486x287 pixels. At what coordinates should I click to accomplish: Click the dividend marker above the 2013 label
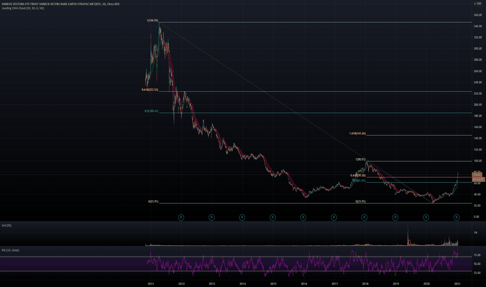click(x=211, y=218)
